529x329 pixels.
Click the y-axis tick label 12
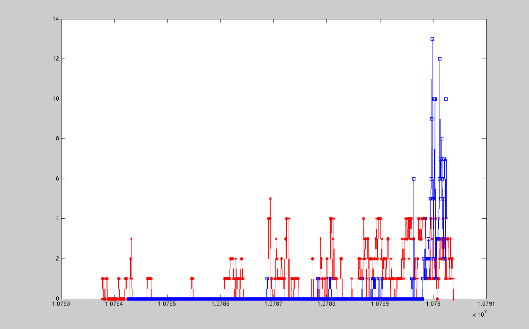(x=55, y=59)
